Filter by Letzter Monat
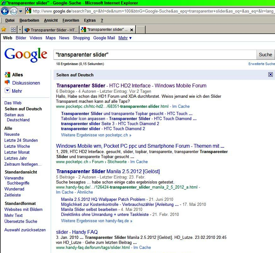The height and width of the screenshot is (253, 275). 17,152
